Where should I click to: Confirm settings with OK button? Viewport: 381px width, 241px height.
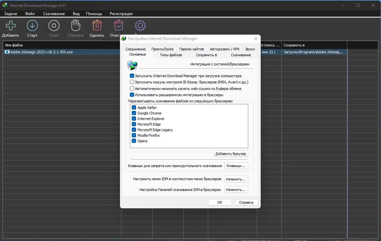click(220, 202)
